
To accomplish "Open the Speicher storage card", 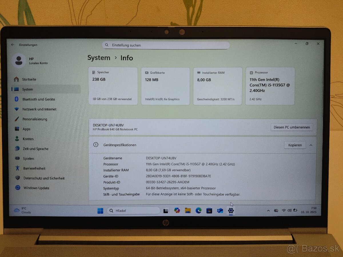I will tap(113, 86).
